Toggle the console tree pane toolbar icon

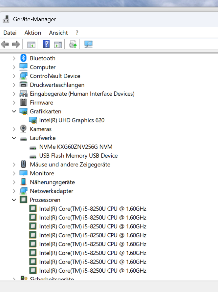pyautogui.click(x=31, y=45)
